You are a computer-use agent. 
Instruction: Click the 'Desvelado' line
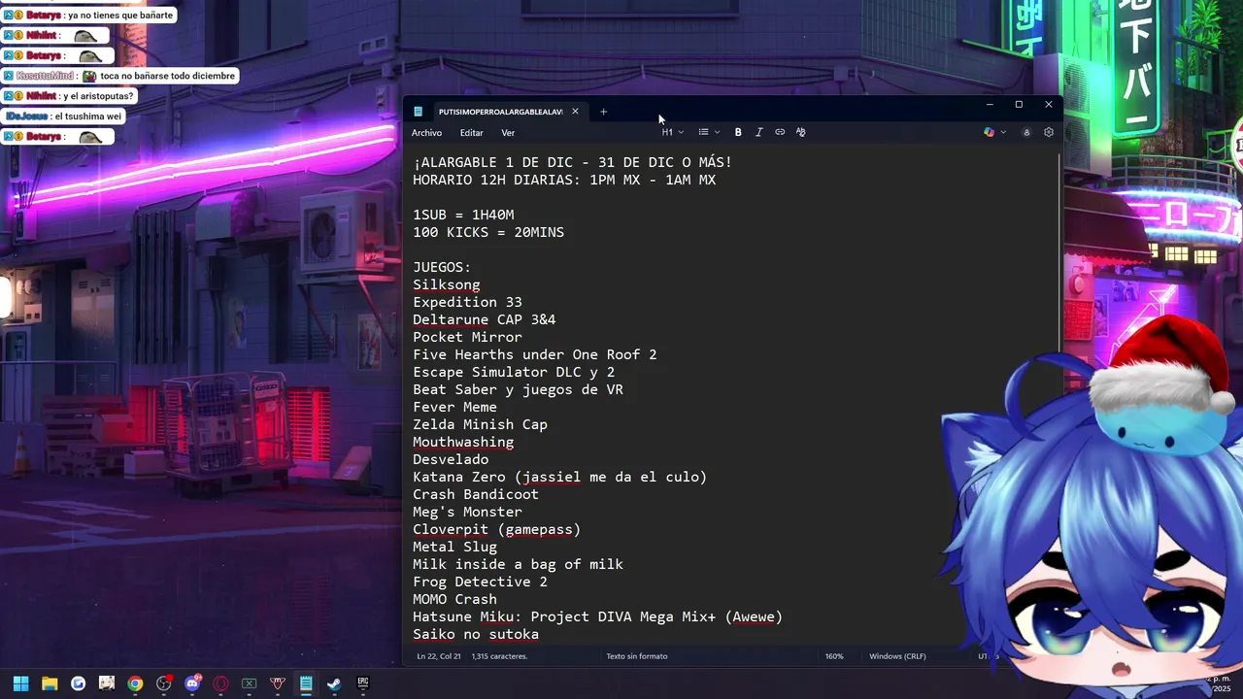[451, 459]
